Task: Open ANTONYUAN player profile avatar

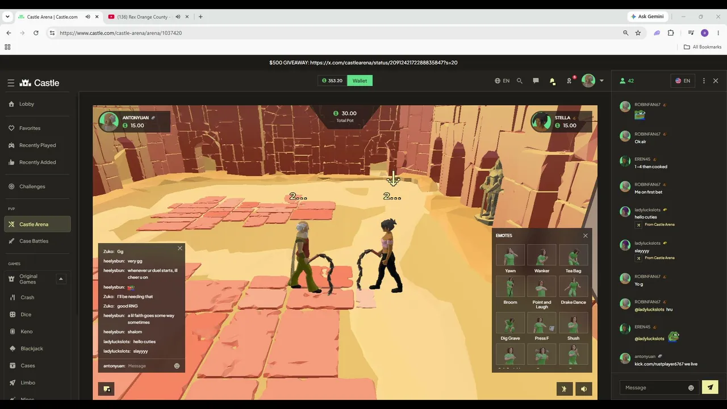Action: [108, 121]
